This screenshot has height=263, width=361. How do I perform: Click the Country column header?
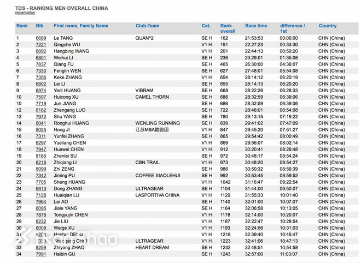[x=328, y=26]
